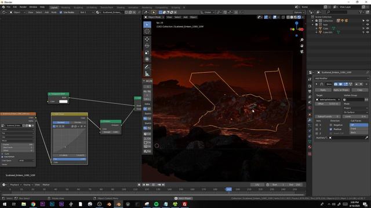
Task: Open the File menu
Action: [9, 7]
